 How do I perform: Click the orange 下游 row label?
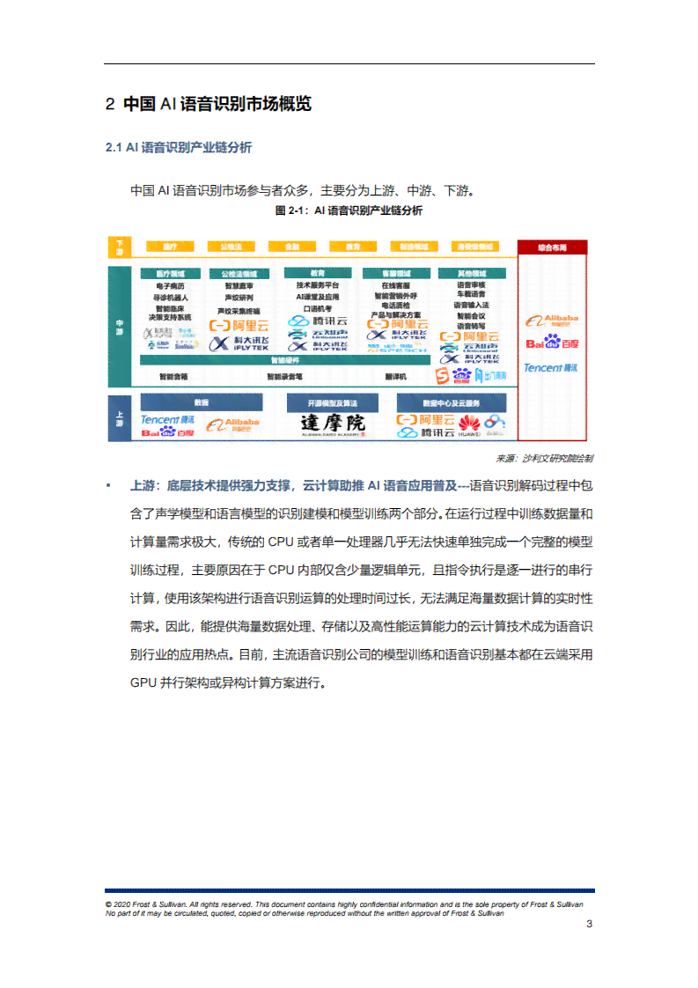point(119,247)
